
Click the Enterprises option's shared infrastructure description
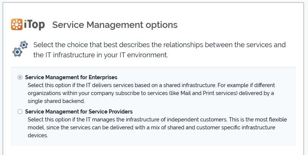pos(151,85)
